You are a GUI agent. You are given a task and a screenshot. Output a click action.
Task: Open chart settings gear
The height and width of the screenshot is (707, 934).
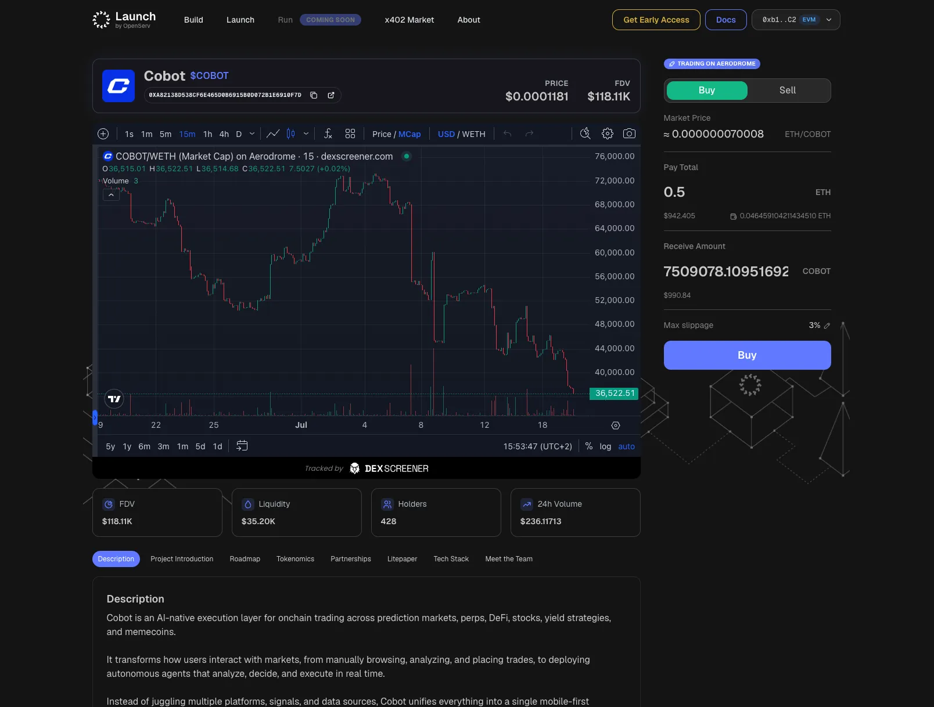608,134
